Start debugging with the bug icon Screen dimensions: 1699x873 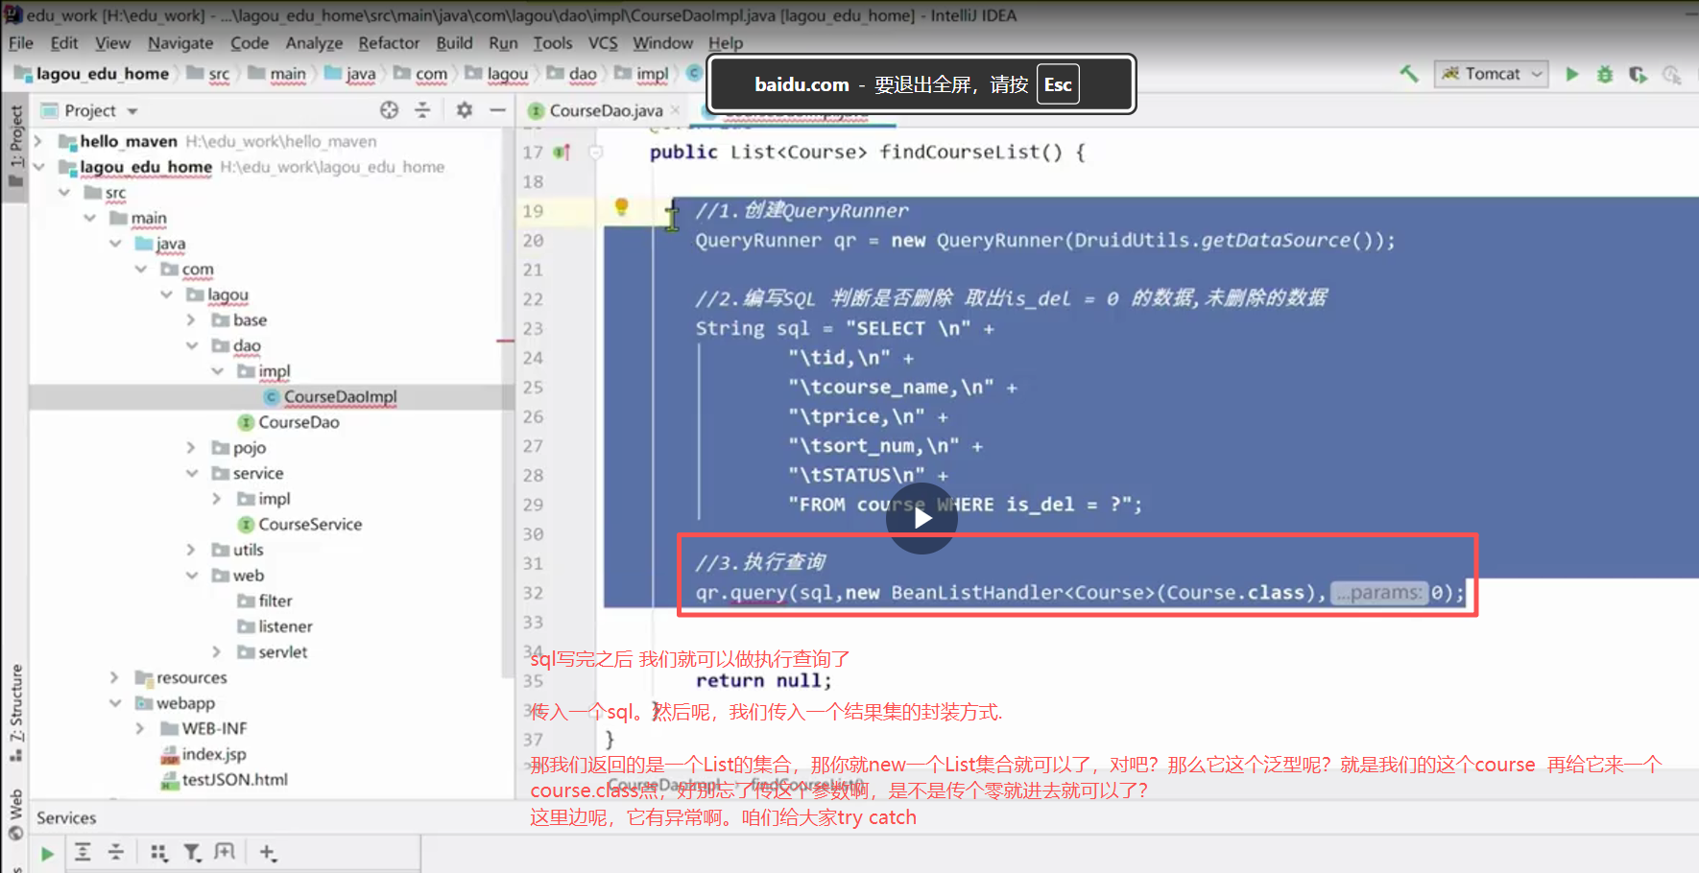(x=1605, y=74)
